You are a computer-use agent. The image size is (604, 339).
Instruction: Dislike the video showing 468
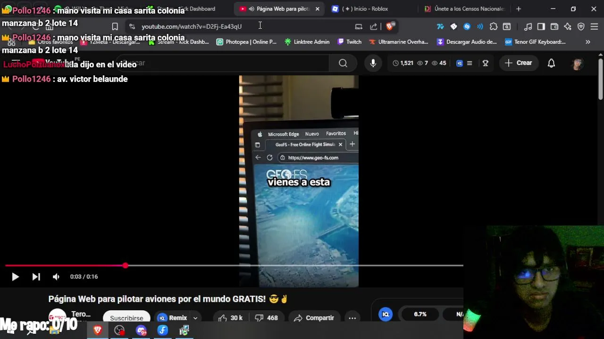(x=266, y=318)
